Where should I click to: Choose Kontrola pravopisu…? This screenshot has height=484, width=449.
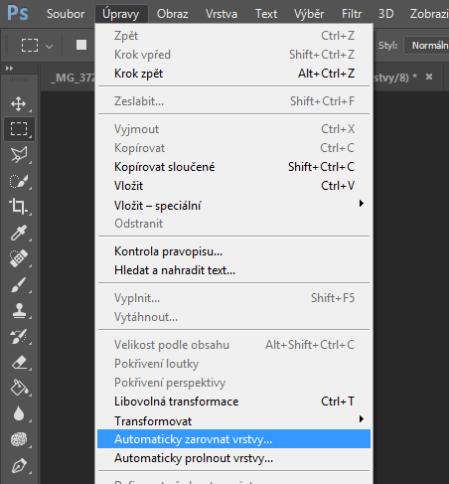(233, 251)
